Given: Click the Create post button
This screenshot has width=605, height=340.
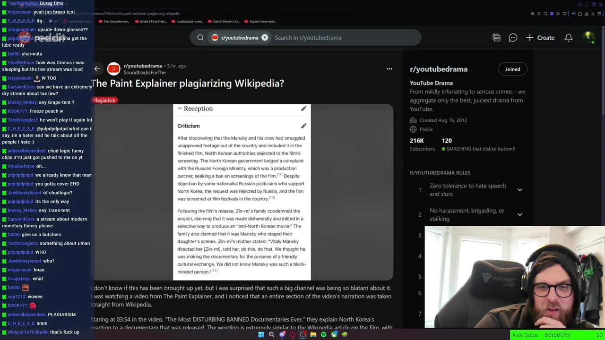Looking at the screenshot, I should [x=540, y=38].
